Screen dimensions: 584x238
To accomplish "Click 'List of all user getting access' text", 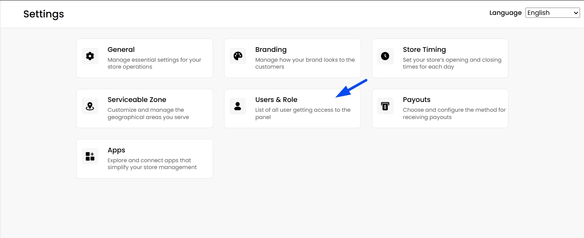I will click(303, 114).
